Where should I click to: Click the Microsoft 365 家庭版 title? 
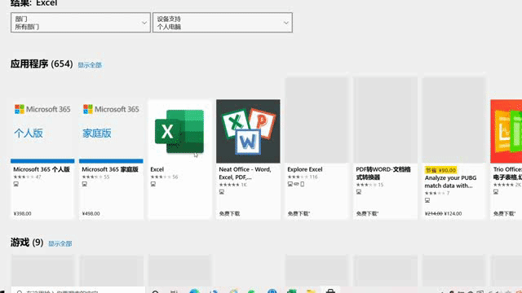[110, 169]
